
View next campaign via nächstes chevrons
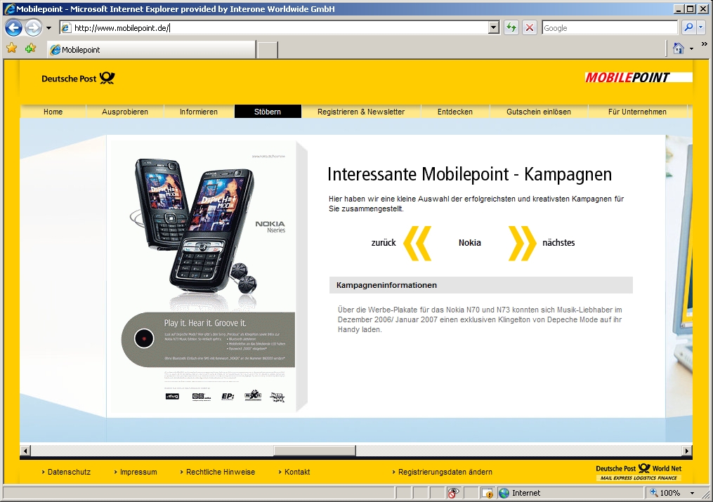pyautogui.click(x=523, y=243)
